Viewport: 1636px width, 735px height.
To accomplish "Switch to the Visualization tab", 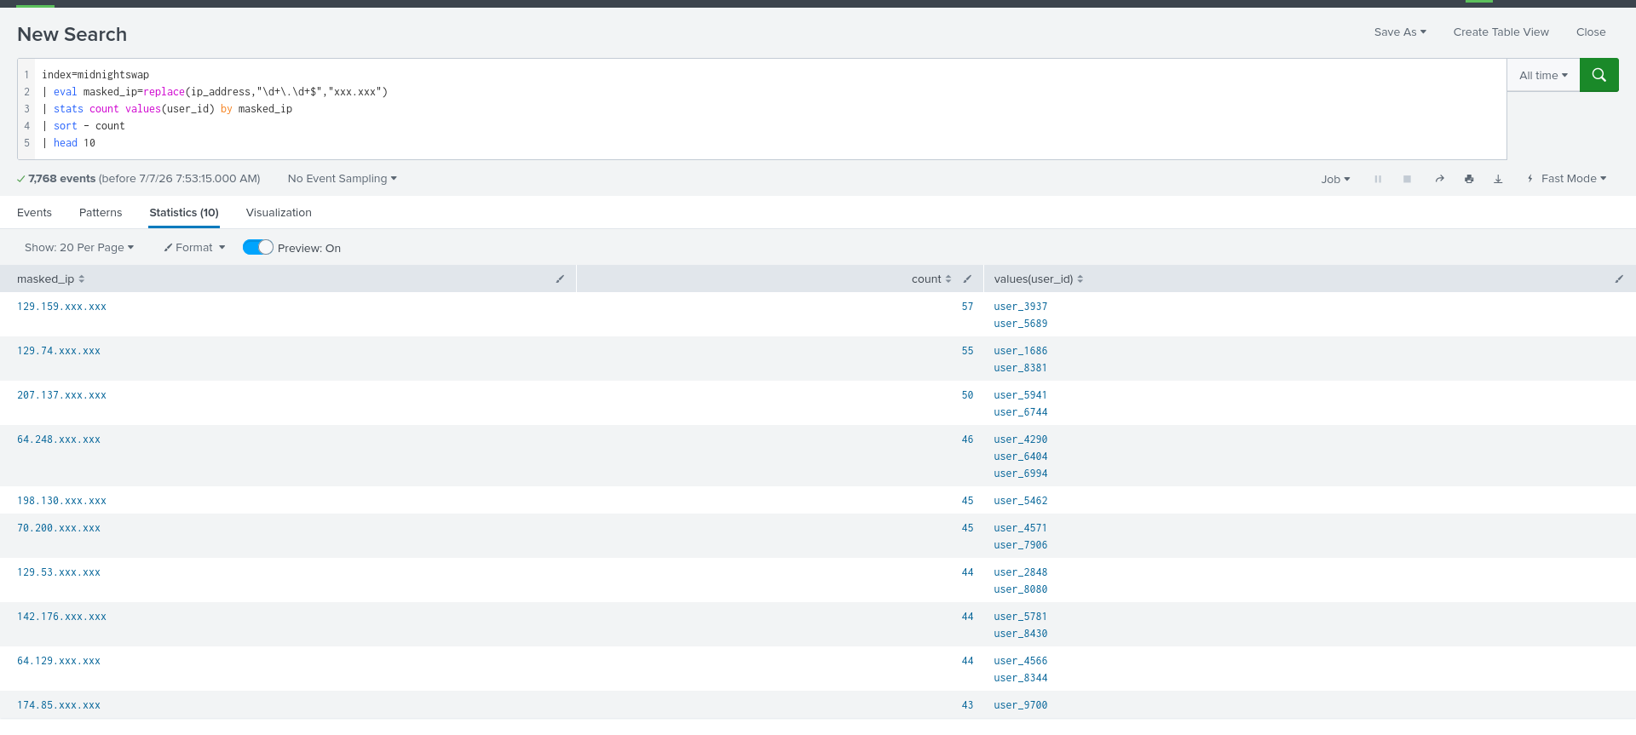I will click(x=279, y=213).
